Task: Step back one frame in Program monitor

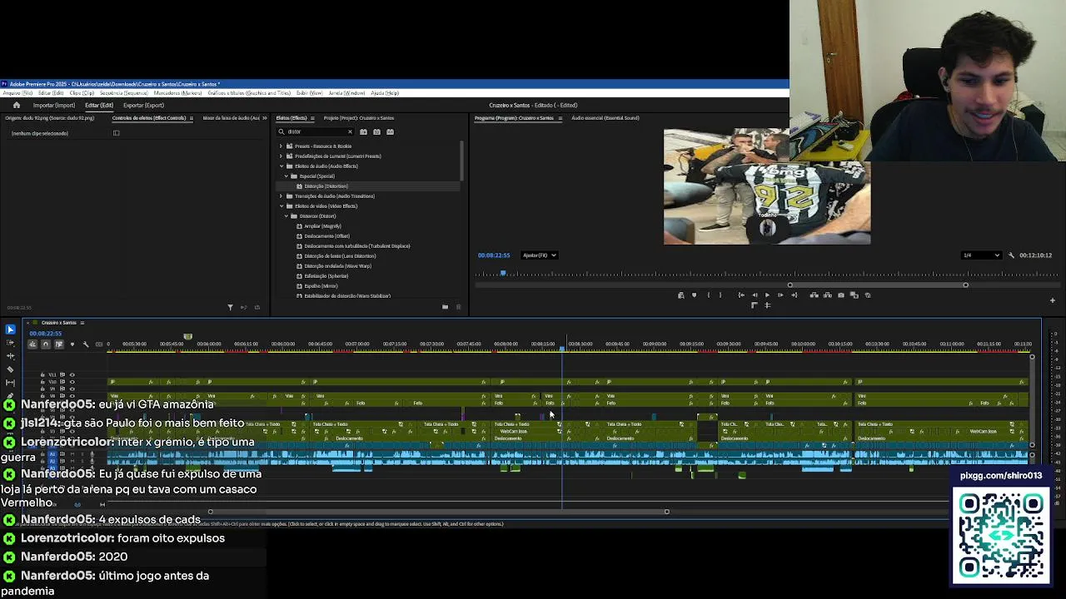Action: pos(755,295)
